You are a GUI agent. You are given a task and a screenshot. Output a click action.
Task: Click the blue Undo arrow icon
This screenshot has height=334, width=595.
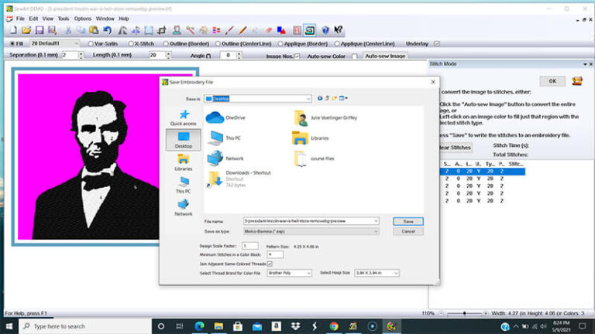point(108,30)
